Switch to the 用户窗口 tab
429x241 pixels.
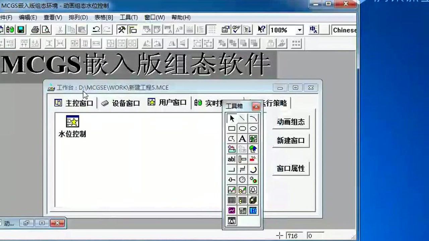(167, 102)
